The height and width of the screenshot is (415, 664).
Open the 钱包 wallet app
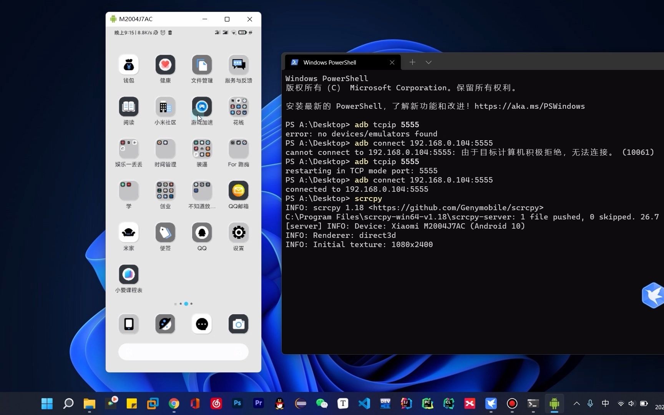(x=128, y=65)
